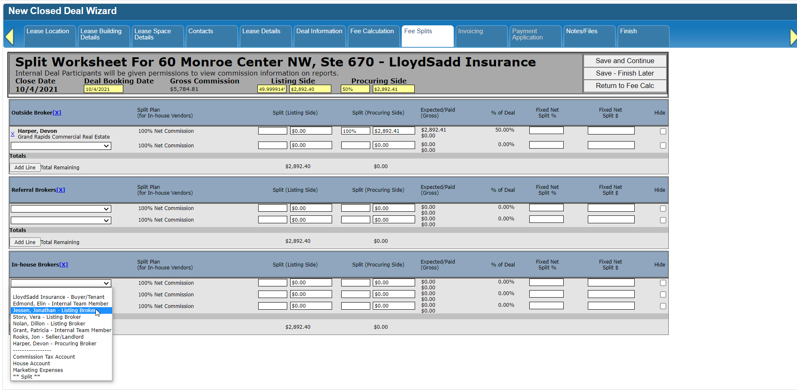
Task: Click Harper's Fixed Net Split % field
Action: pos(546,131)
